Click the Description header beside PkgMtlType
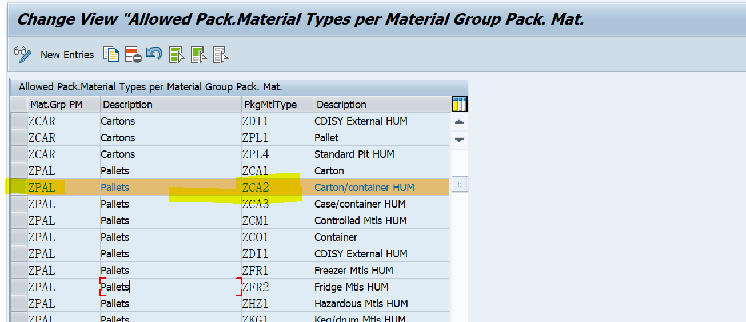Screen dimensions: 746x322 (x=382, y=105)
